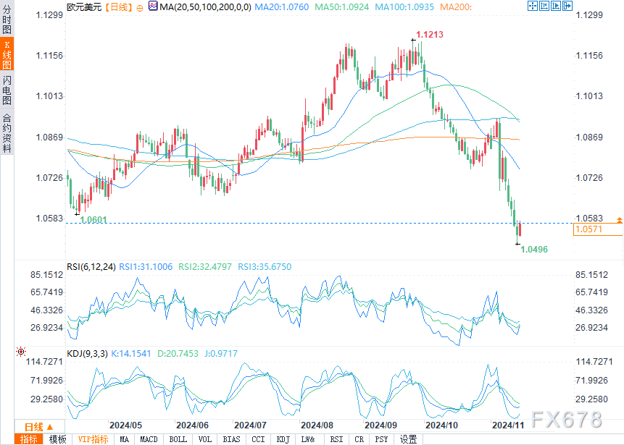Select the KDJ indicator button in bottom bar

pyautogui.click(x=283, y=439)
